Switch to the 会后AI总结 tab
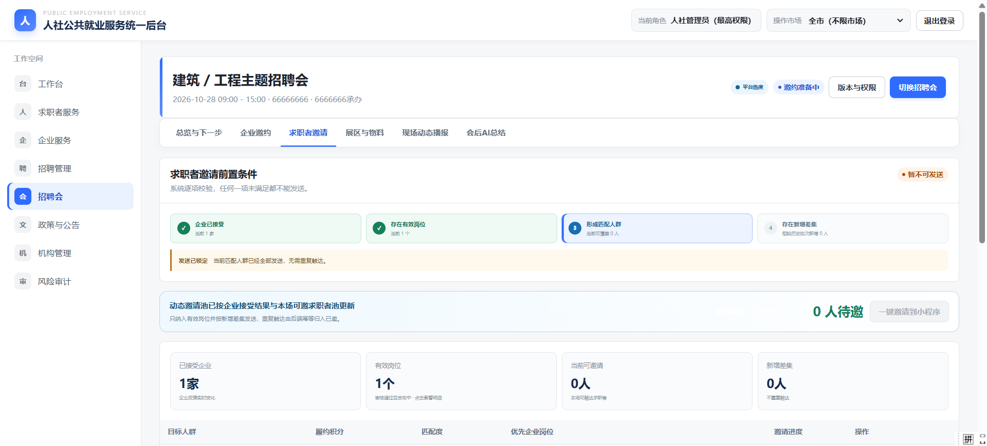 (486, 133)
